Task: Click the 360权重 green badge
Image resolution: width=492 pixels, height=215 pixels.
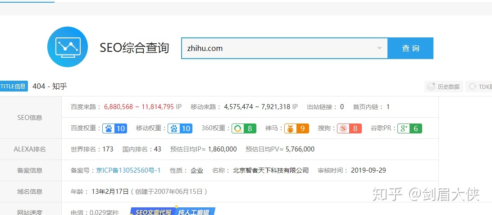Action: [x=244, y=128]
